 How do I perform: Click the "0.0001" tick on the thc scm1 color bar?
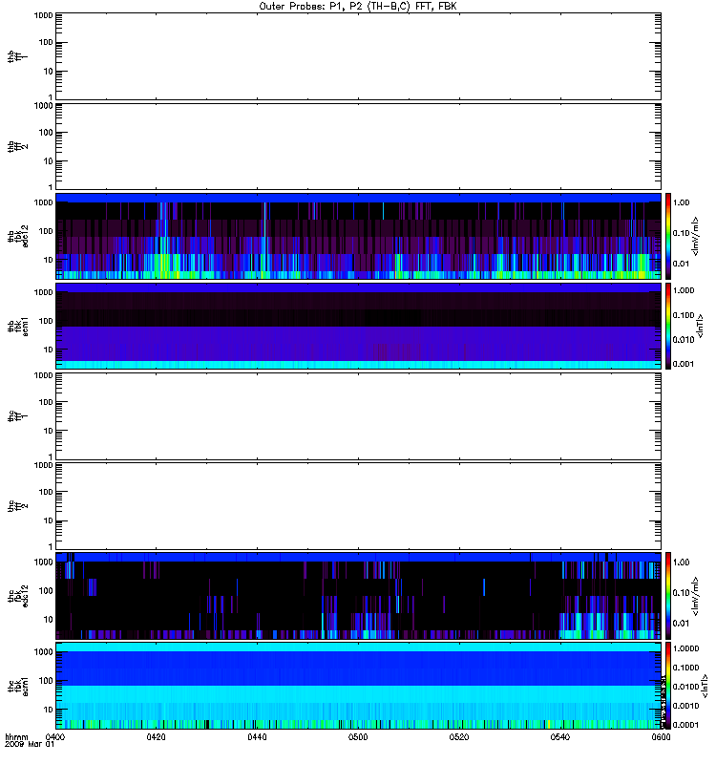point(685,725)
